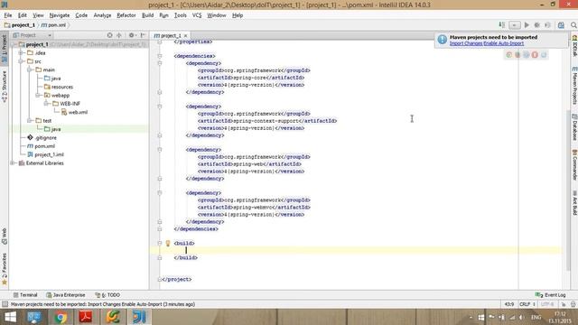This screenshot has width=578, height=325.
Task: Click the Hide Project panel icon
Action: [x=143, y=35]
